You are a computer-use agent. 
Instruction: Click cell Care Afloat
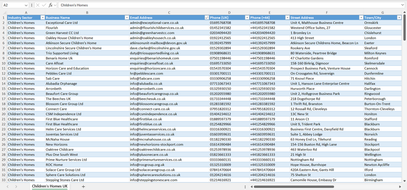coord(87,63)
